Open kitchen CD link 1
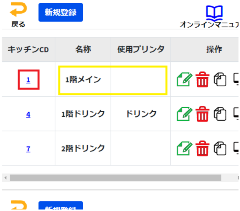Image resolution: width=240 pixels, height=211 pixels. pyautogui.click(x=28, y=80)
